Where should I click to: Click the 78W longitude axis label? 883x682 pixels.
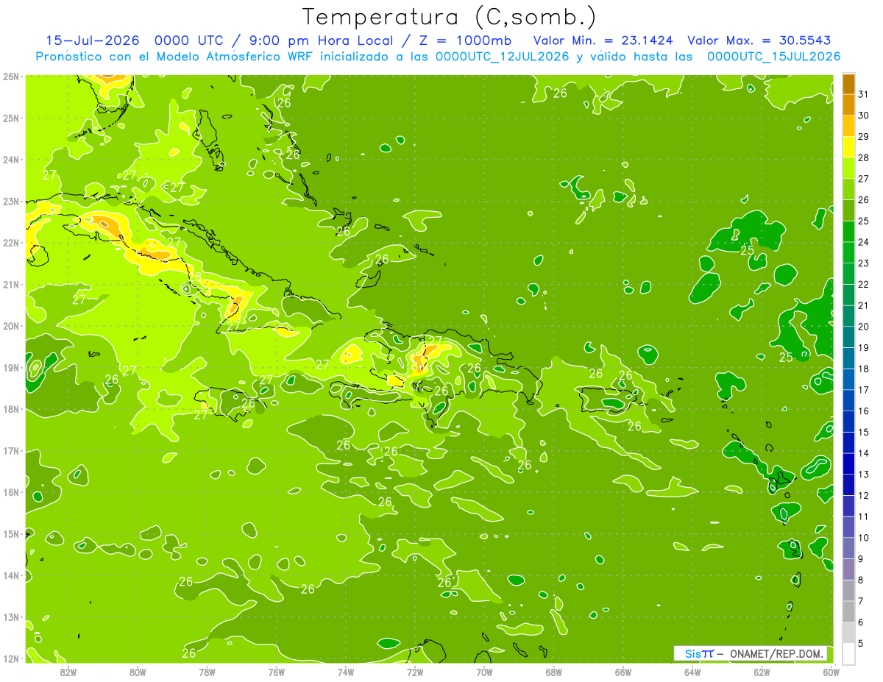[207, 672]
